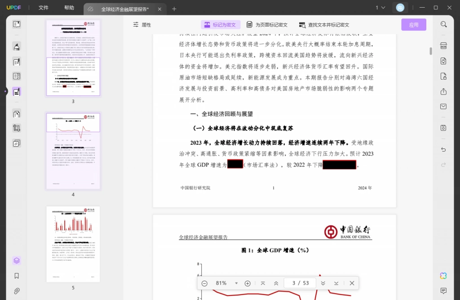
Task: Open the Bookmarks panel icon
Action: (17, 276)
